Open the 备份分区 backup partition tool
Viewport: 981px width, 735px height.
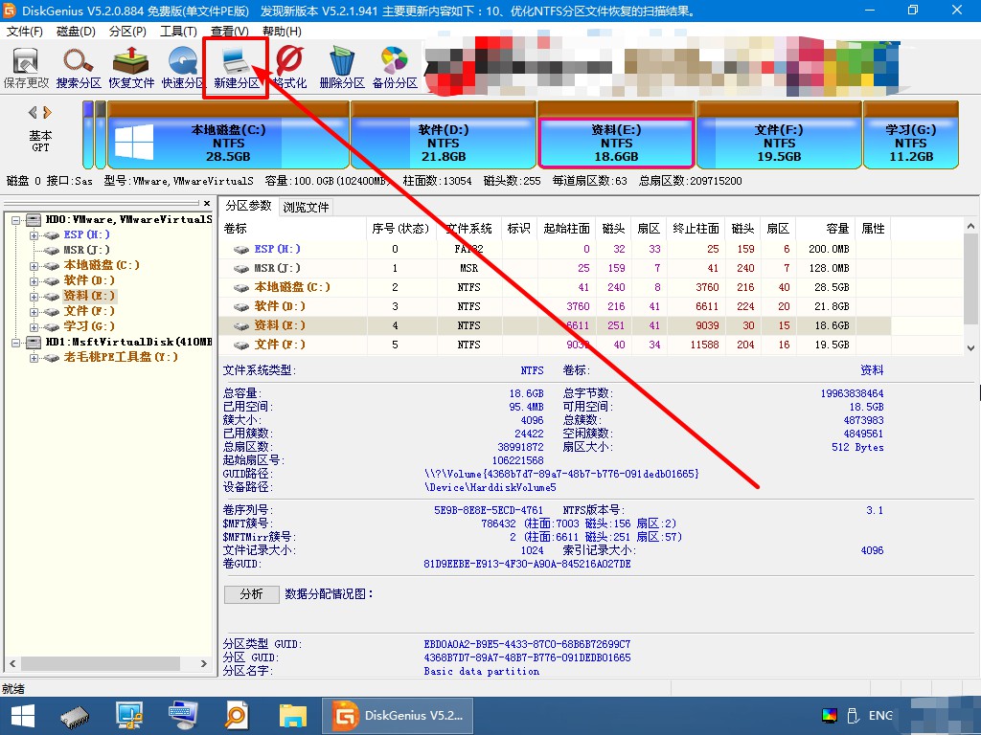[395, 68]
